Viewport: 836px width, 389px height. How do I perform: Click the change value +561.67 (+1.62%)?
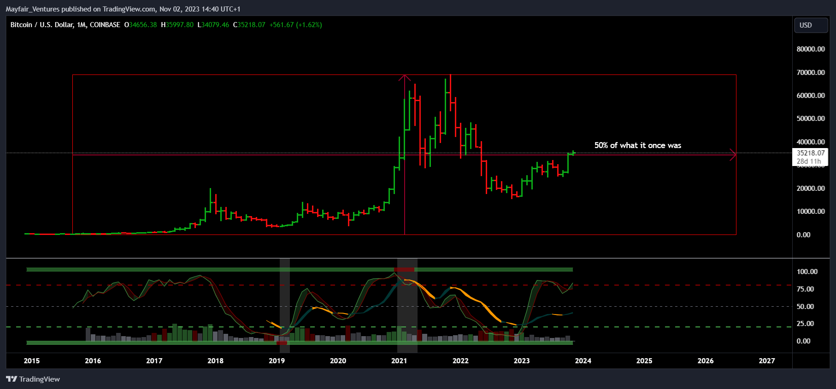[296, 25]
